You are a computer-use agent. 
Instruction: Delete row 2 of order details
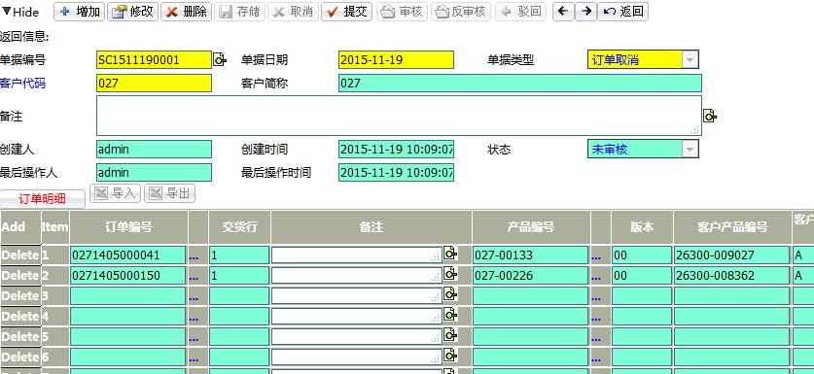click(20, 276)
